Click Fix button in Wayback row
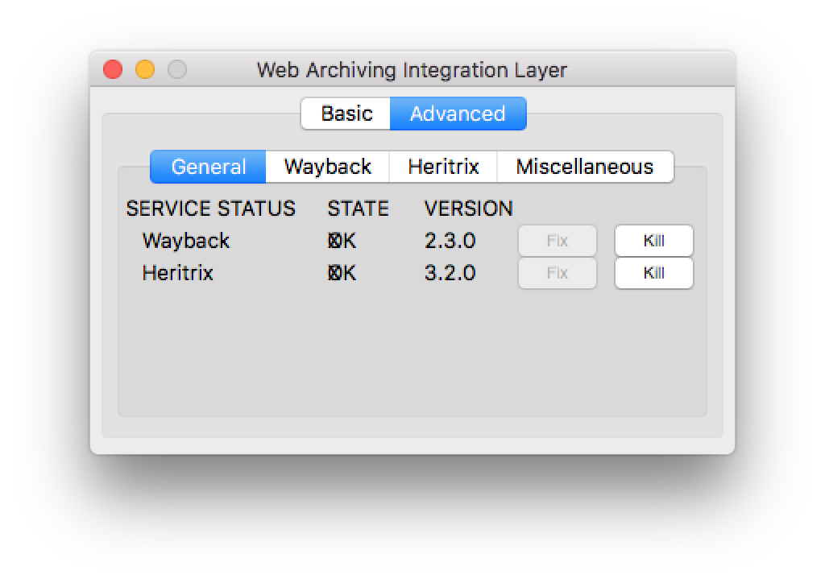This screenshot has width=825, height=583. [558, 241]
